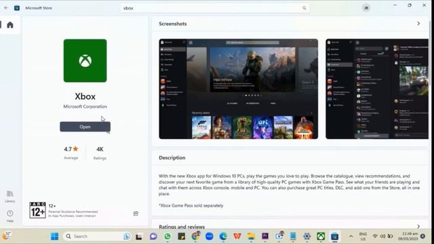
Task: Open WPS Office from the taskbar
Action: click(237, 237)
